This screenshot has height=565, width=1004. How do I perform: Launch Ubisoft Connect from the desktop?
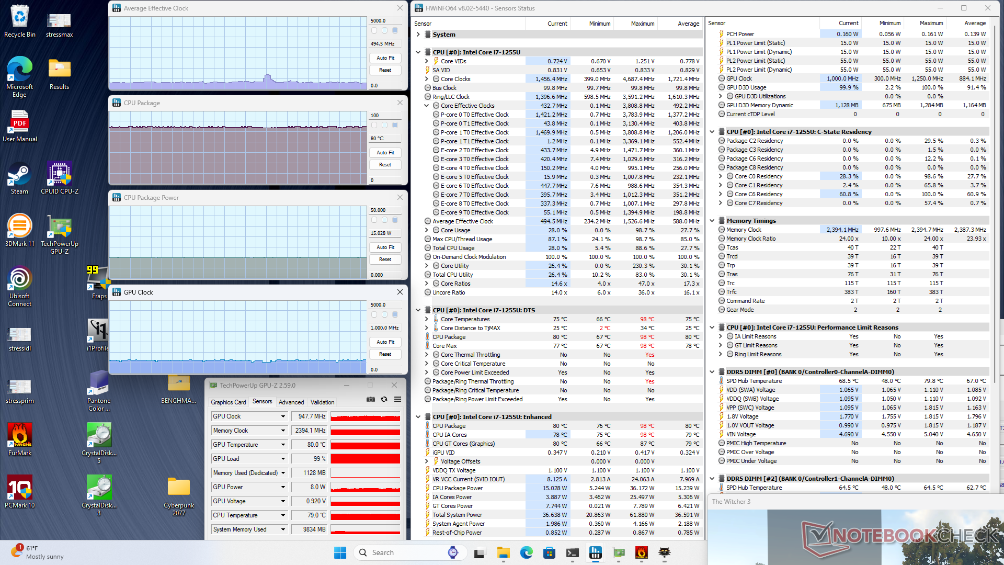[19, 287]
